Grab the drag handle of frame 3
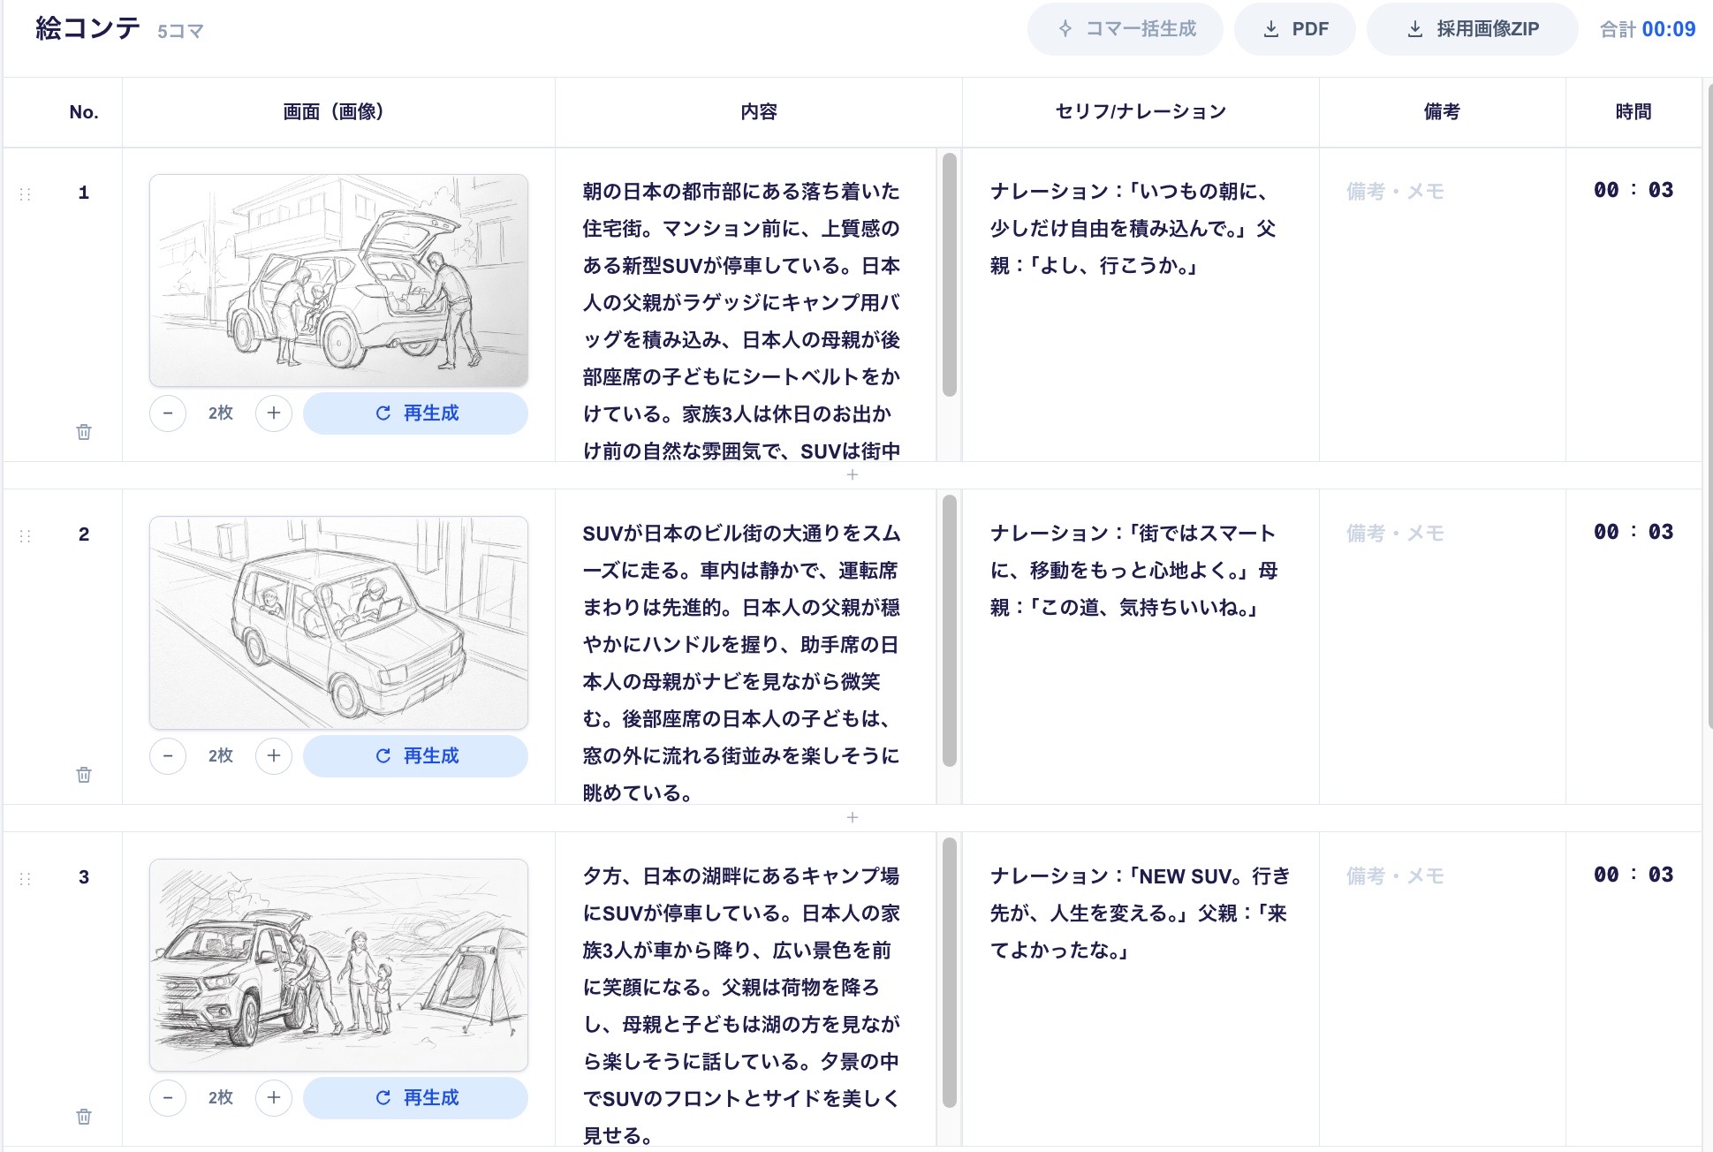The image size is (1713, 1152). point(25,878)
